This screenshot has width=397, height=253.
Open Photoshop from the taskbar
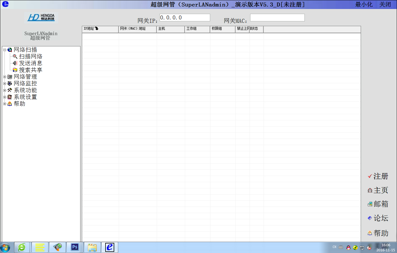[75, 247]
